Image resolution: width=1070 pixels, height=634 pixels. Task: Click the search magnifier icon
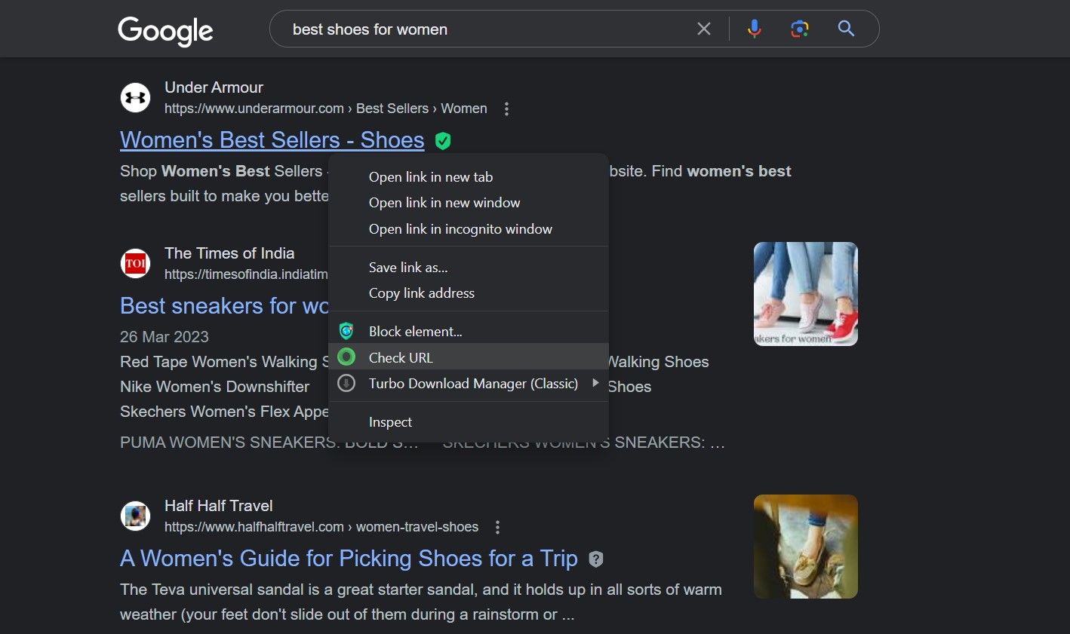point(845,28)
